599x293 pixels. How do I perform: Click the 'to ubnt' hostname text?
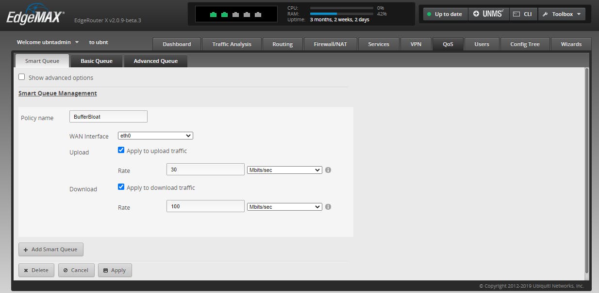click(x=99, y=42)
